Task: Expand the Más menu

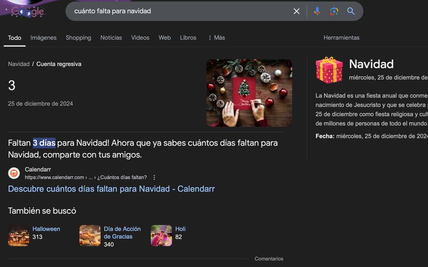Action: [x=216, y=38]
